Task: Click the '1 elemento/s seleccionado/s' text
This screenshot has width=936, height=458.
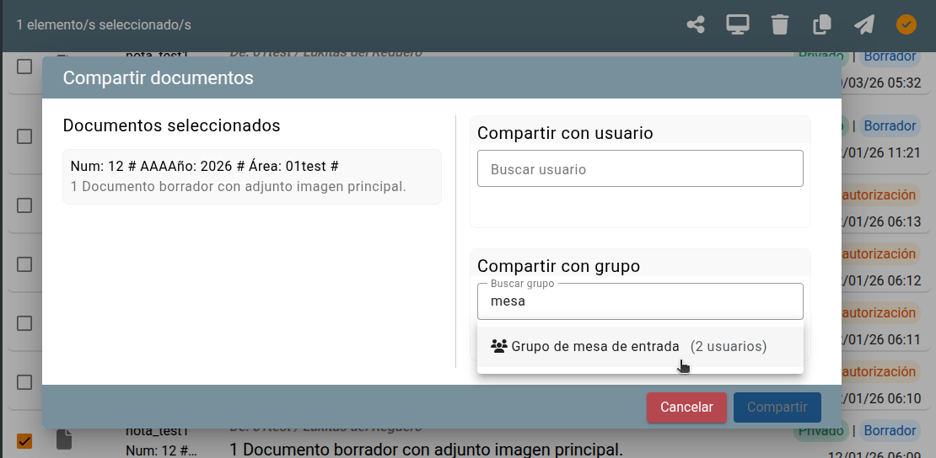Action: 104,25
